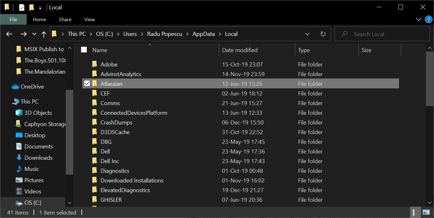Image resolution: width=434 pixels, height=218 pixels.
Task: Expand the Recent locations dropdown
Action: (x=34, y=34)
